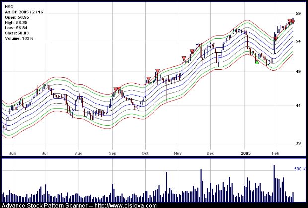
Task: Click the 54 price axis label
Action: click(298, 41)
